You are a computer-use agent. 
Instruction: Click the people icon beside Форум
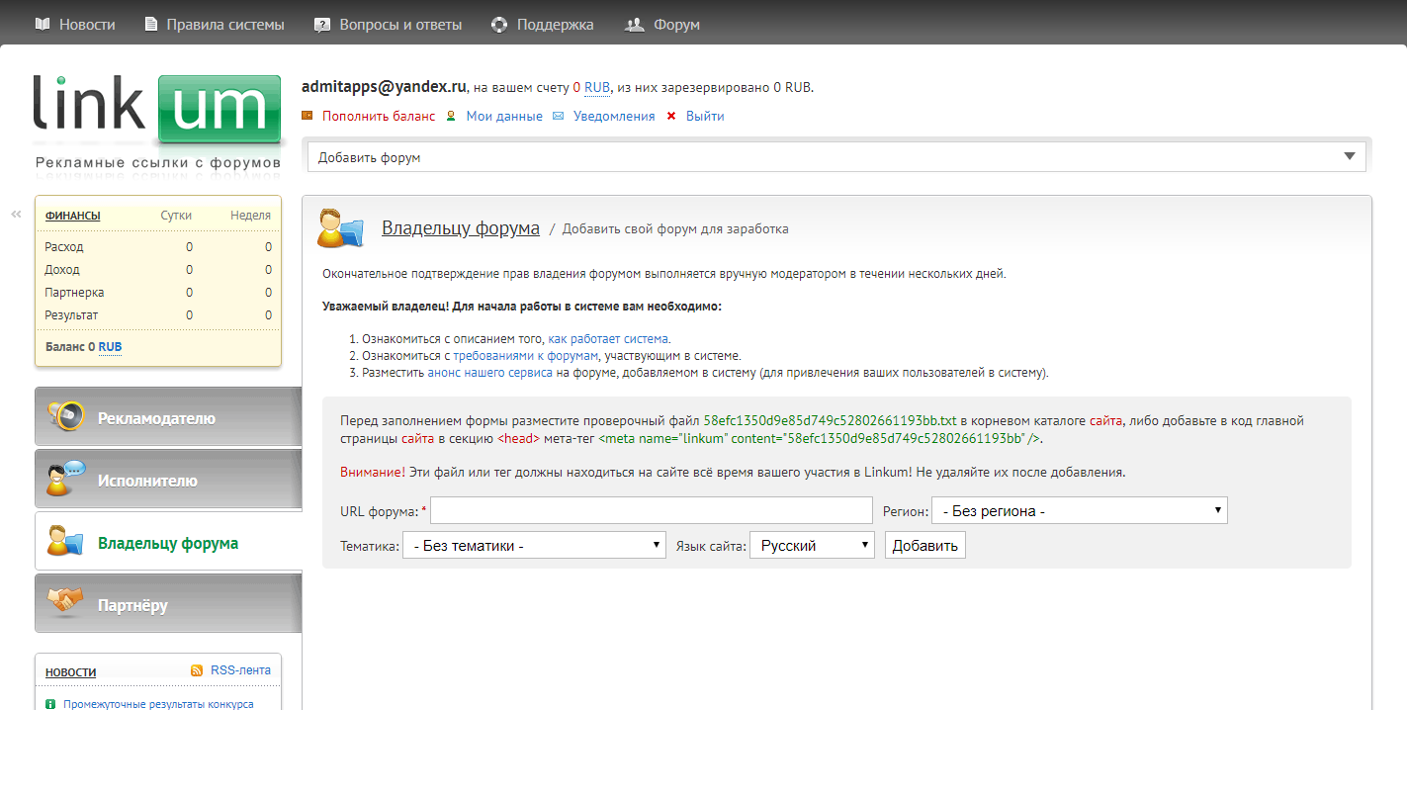coord(635,24)
